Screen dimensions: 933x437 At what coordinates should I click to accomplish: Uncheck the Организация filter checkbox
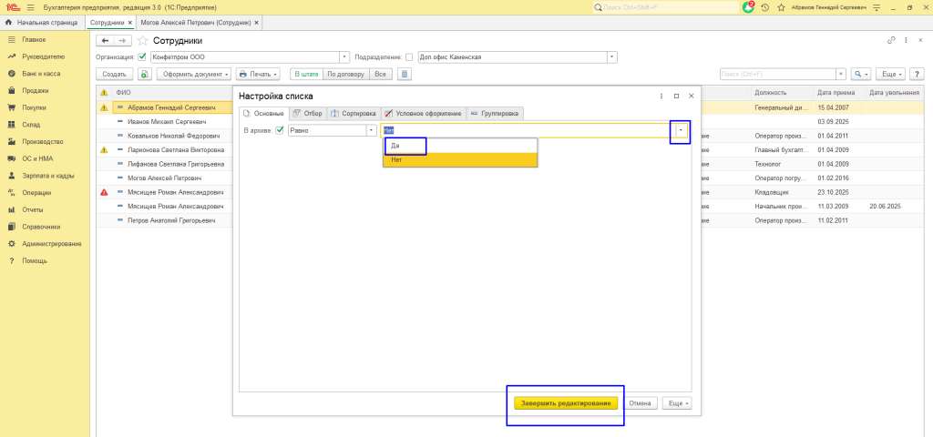142,56
